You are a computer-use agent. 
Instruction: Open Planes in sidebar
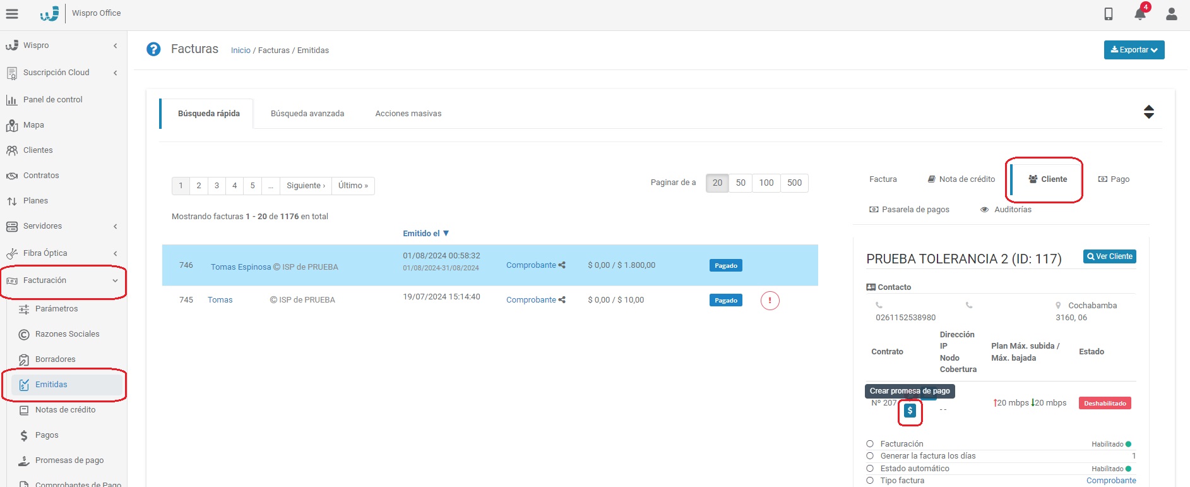pyautogui.click(x=35, y=201)
